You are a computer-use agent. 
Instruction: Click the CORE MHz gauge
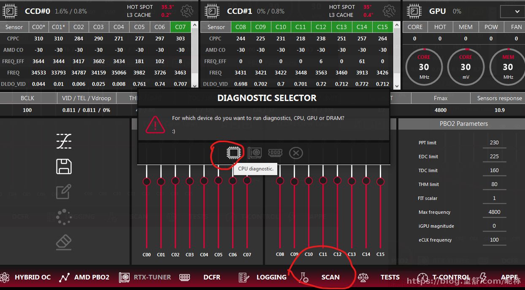(x=424, y=67)
